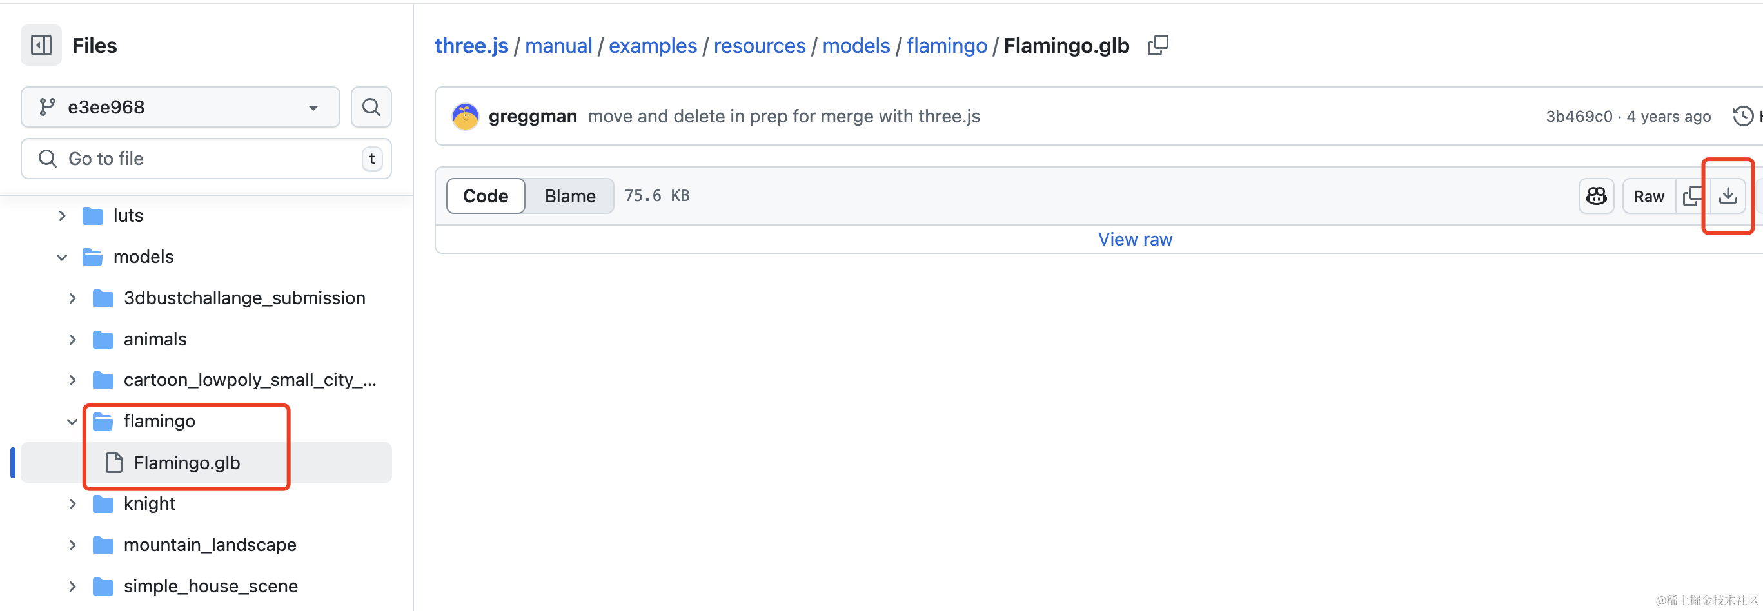This screenshot has height=611, width=1763.
Task: Focus the Go to file search field
Action: (x=206, y=159)
